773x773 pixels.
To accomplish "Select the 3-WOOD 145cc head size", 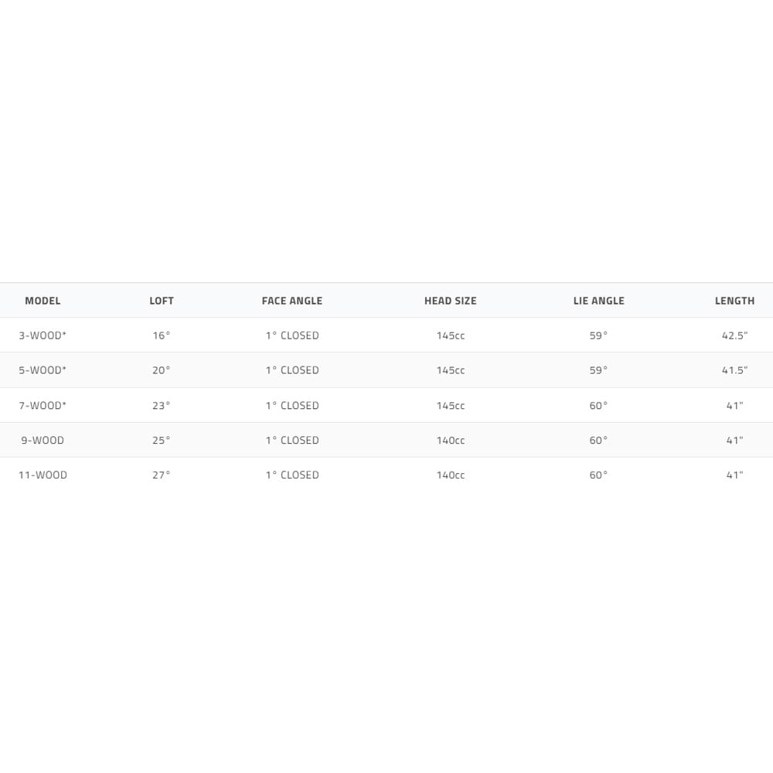I will point(451,335).
